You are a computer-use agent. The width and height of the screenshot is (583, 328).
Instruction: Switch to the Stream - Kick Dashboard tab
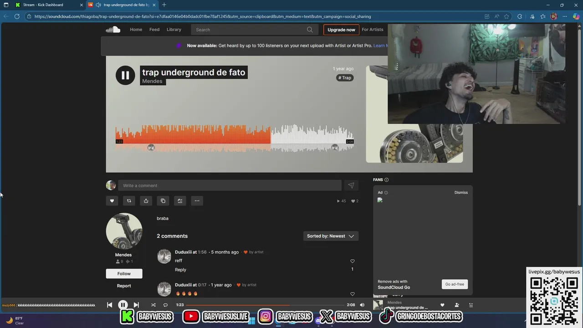[43, 5]
